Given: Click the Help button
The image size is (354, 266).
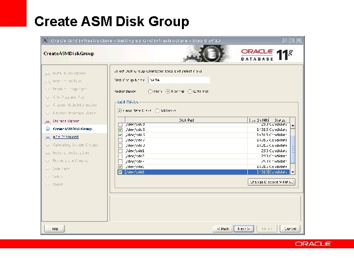Looking at the screenshot, I should [55, 229].
